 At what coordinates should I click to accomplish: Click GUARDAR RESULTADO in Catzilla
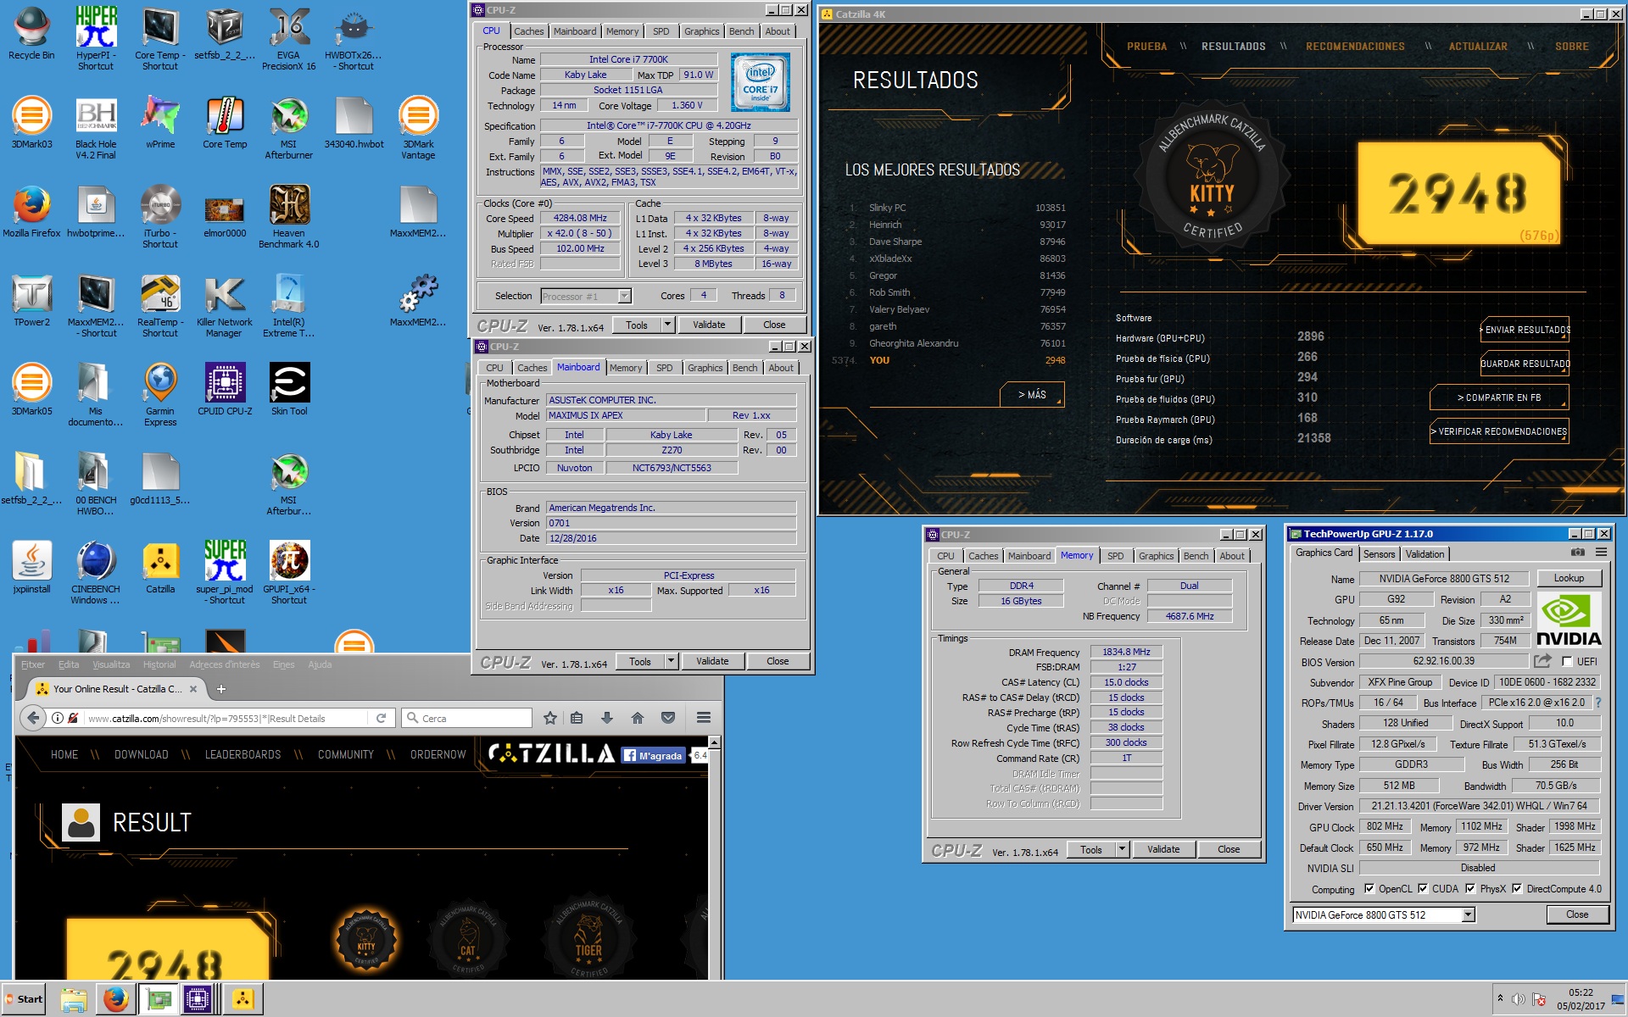[1525, 364]
